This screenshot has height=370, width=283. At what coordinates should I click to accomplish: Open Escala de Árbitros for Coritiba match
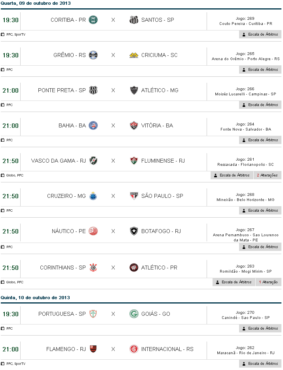pos(260,34)
